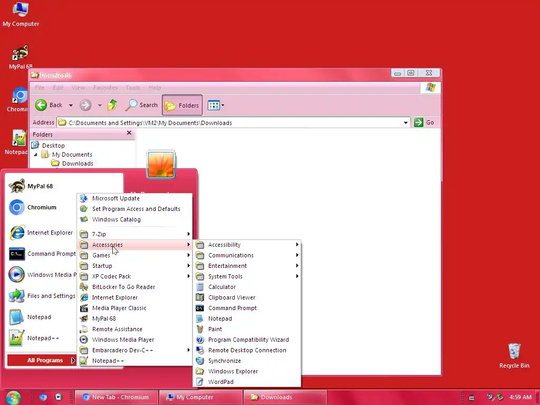Open Calculator from the Accessories menu

coord(247,287)
